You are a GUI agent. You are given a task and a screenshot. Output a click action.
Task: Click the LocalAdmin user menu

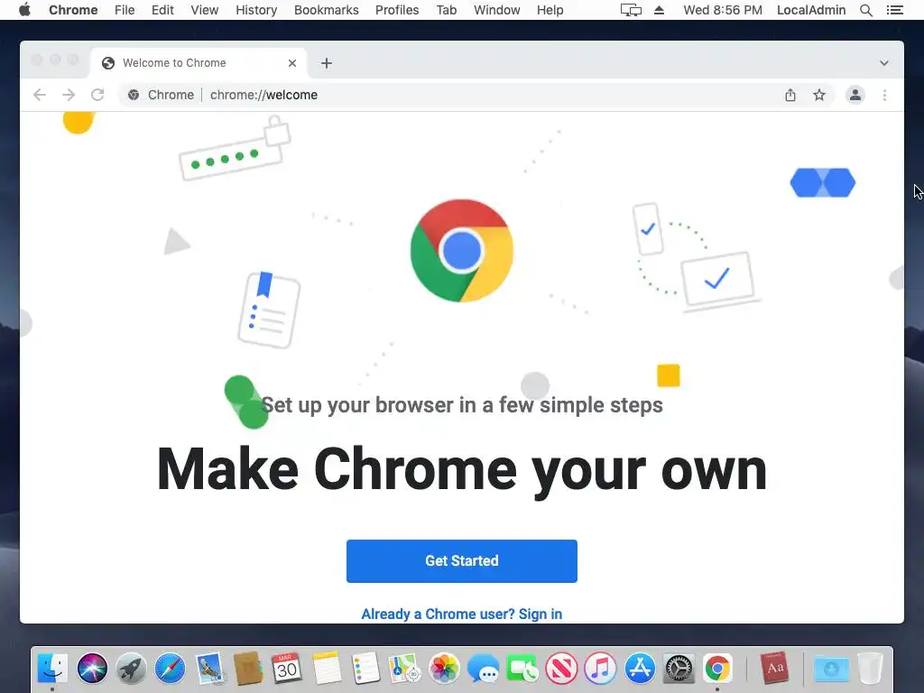pos(811,10)
